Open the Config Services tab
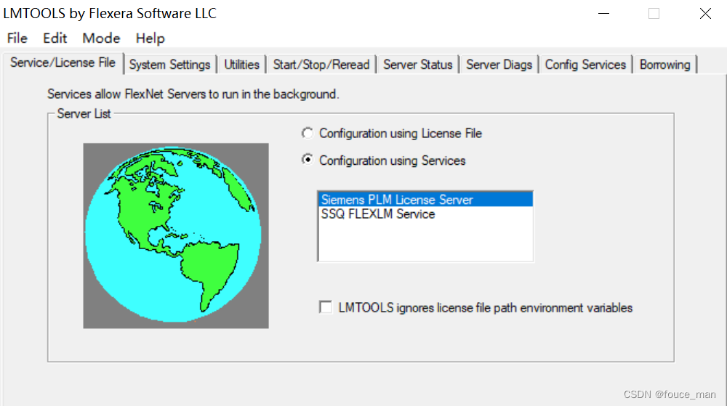The image size is (727, 406). pyautogui.click(x=585, y=65)
